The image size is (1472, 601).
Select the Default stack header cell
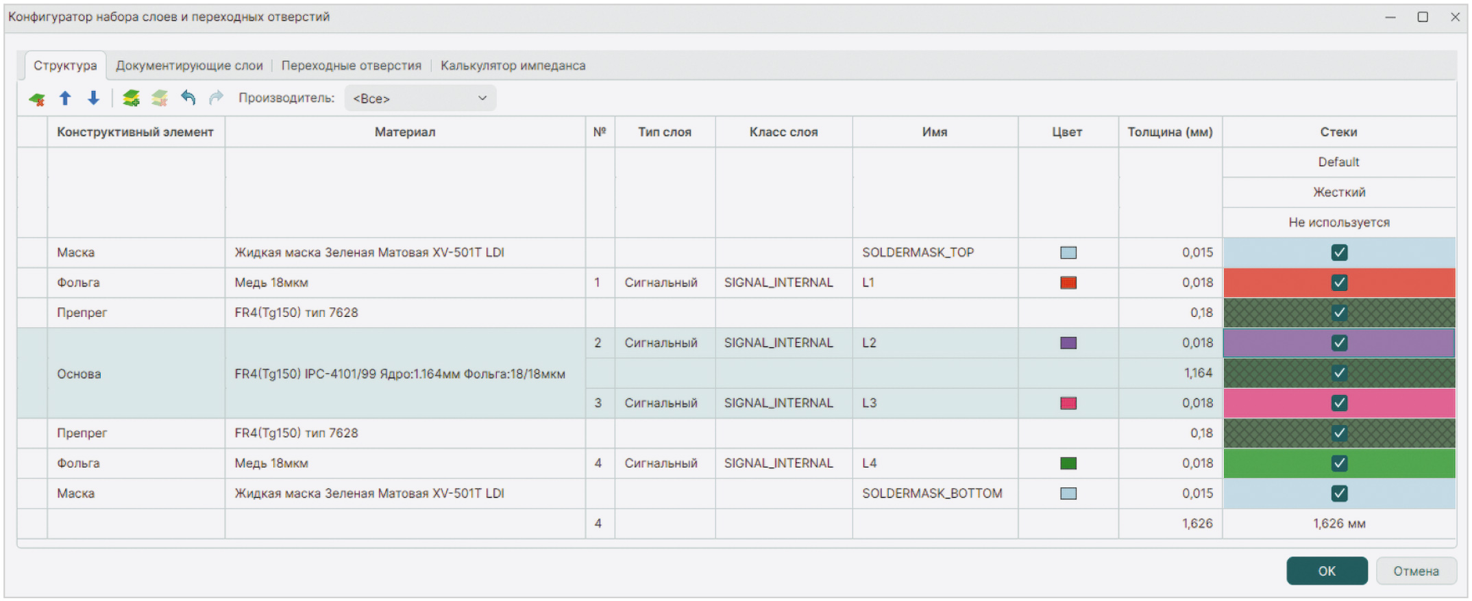coord(1339,162)
